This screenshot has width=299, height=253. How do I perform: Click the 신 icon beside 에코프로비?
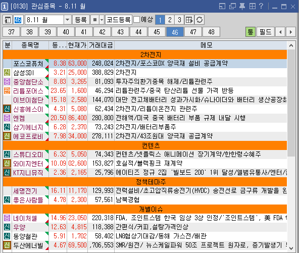(x=7, y=136)
